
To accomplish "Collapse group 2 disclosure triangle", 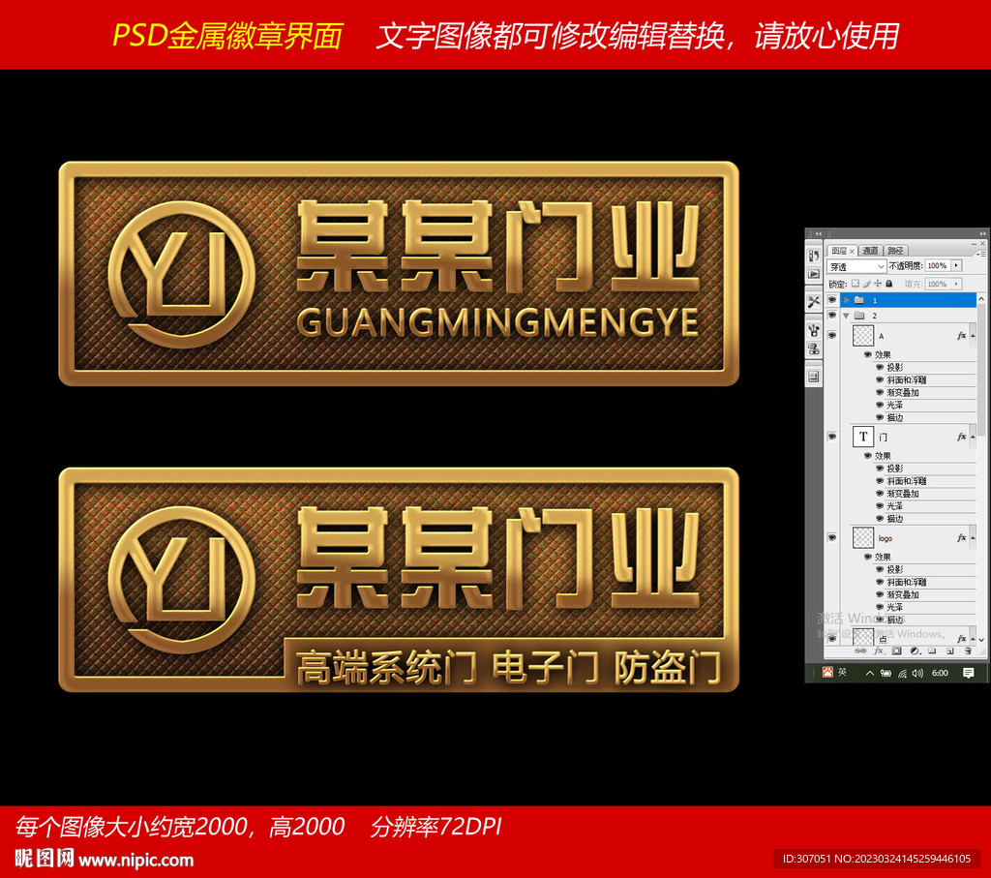I will pos(846,316).
